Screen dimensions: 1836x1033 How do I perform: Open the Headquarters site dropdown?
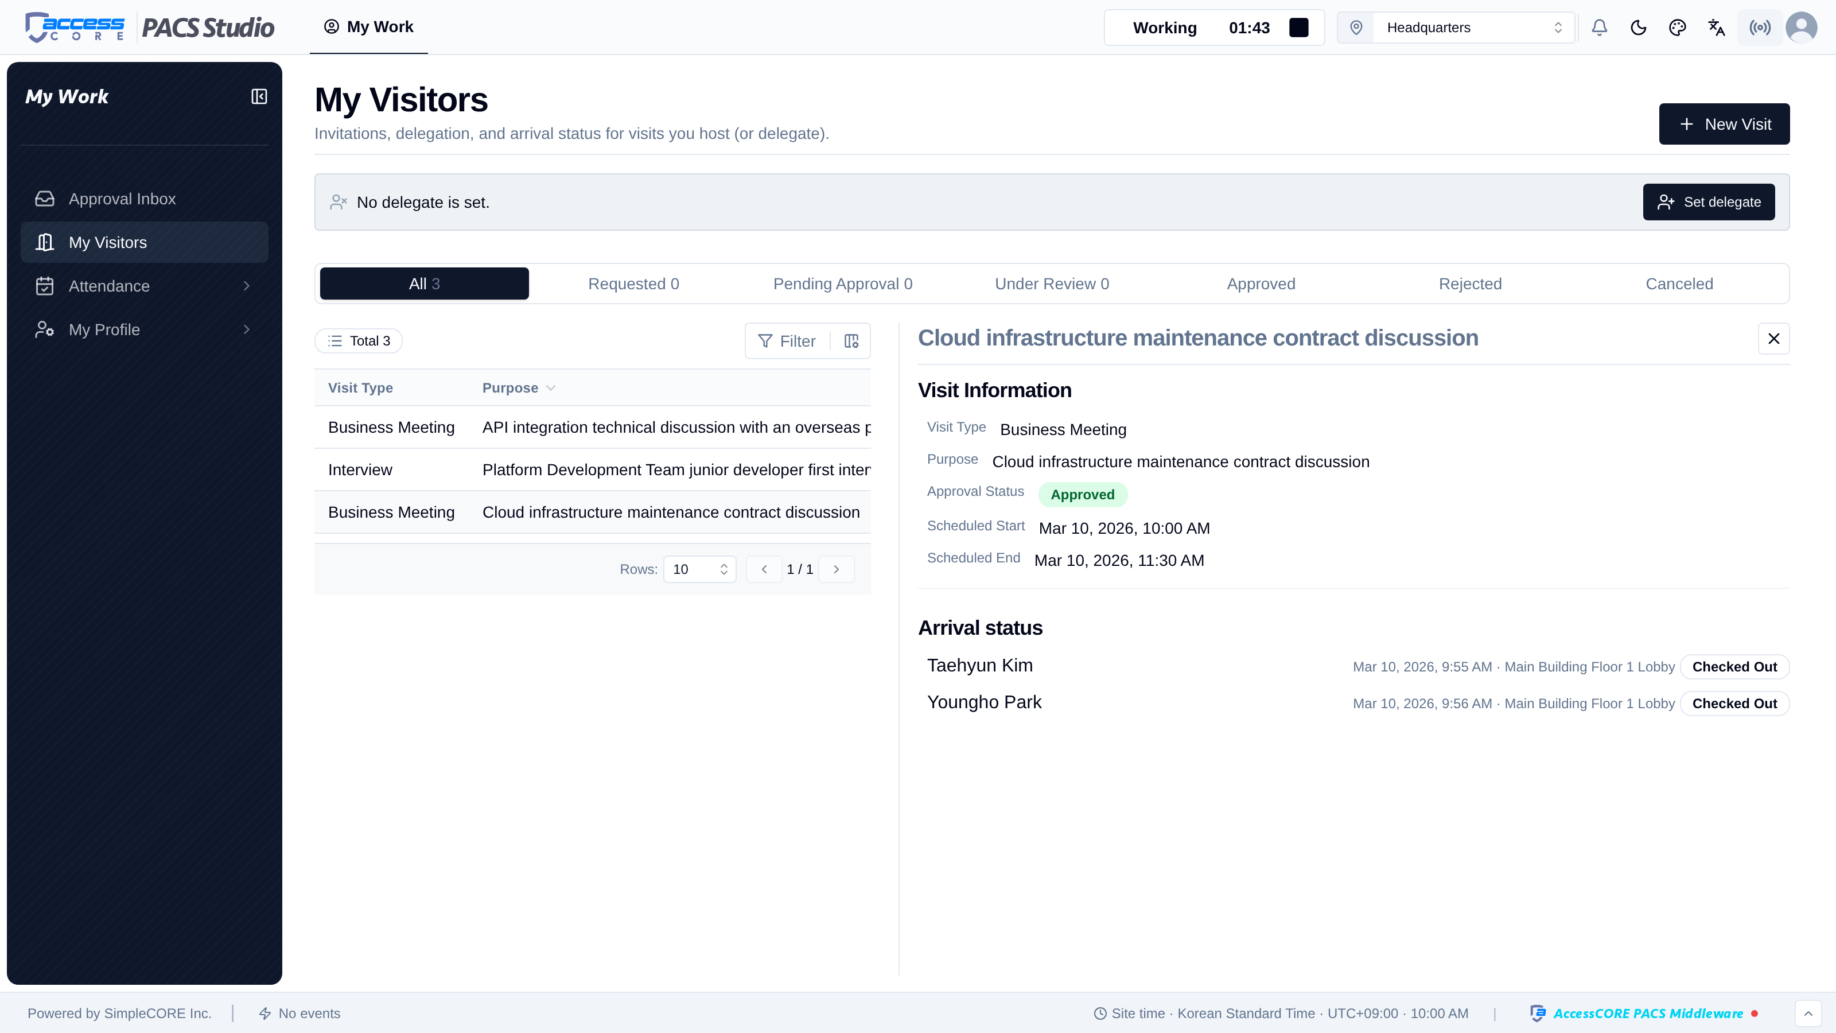(x=1456, y=28)
